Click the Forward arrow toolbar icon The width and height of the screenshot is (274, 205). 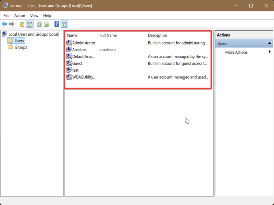(12, 24)
